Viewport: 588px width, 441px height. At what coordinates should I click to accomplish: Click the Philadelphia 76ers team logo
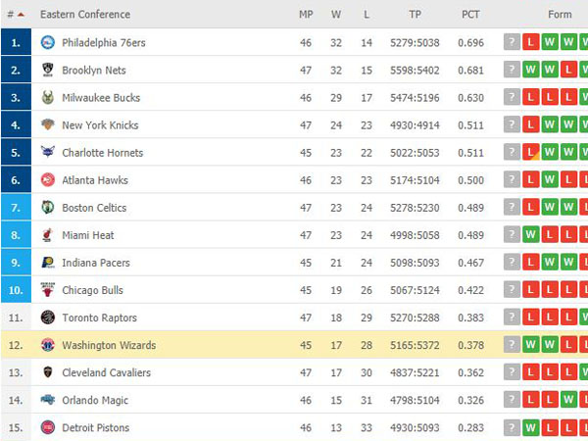coord(48,42)
